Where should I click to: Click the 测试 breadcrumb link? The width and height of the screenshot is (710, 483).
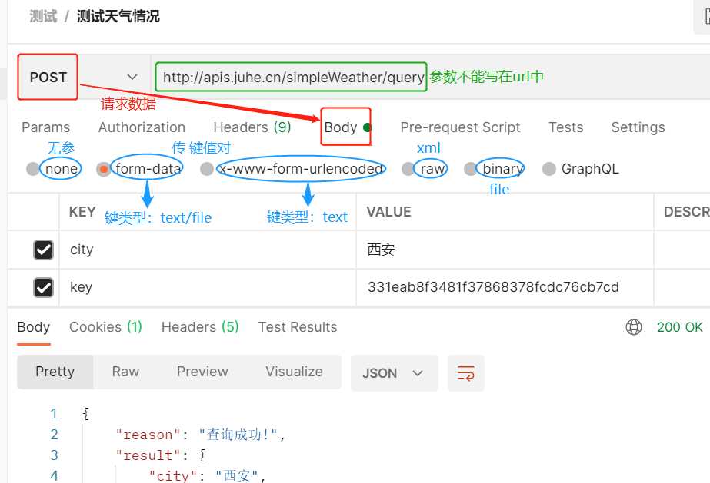42,15
